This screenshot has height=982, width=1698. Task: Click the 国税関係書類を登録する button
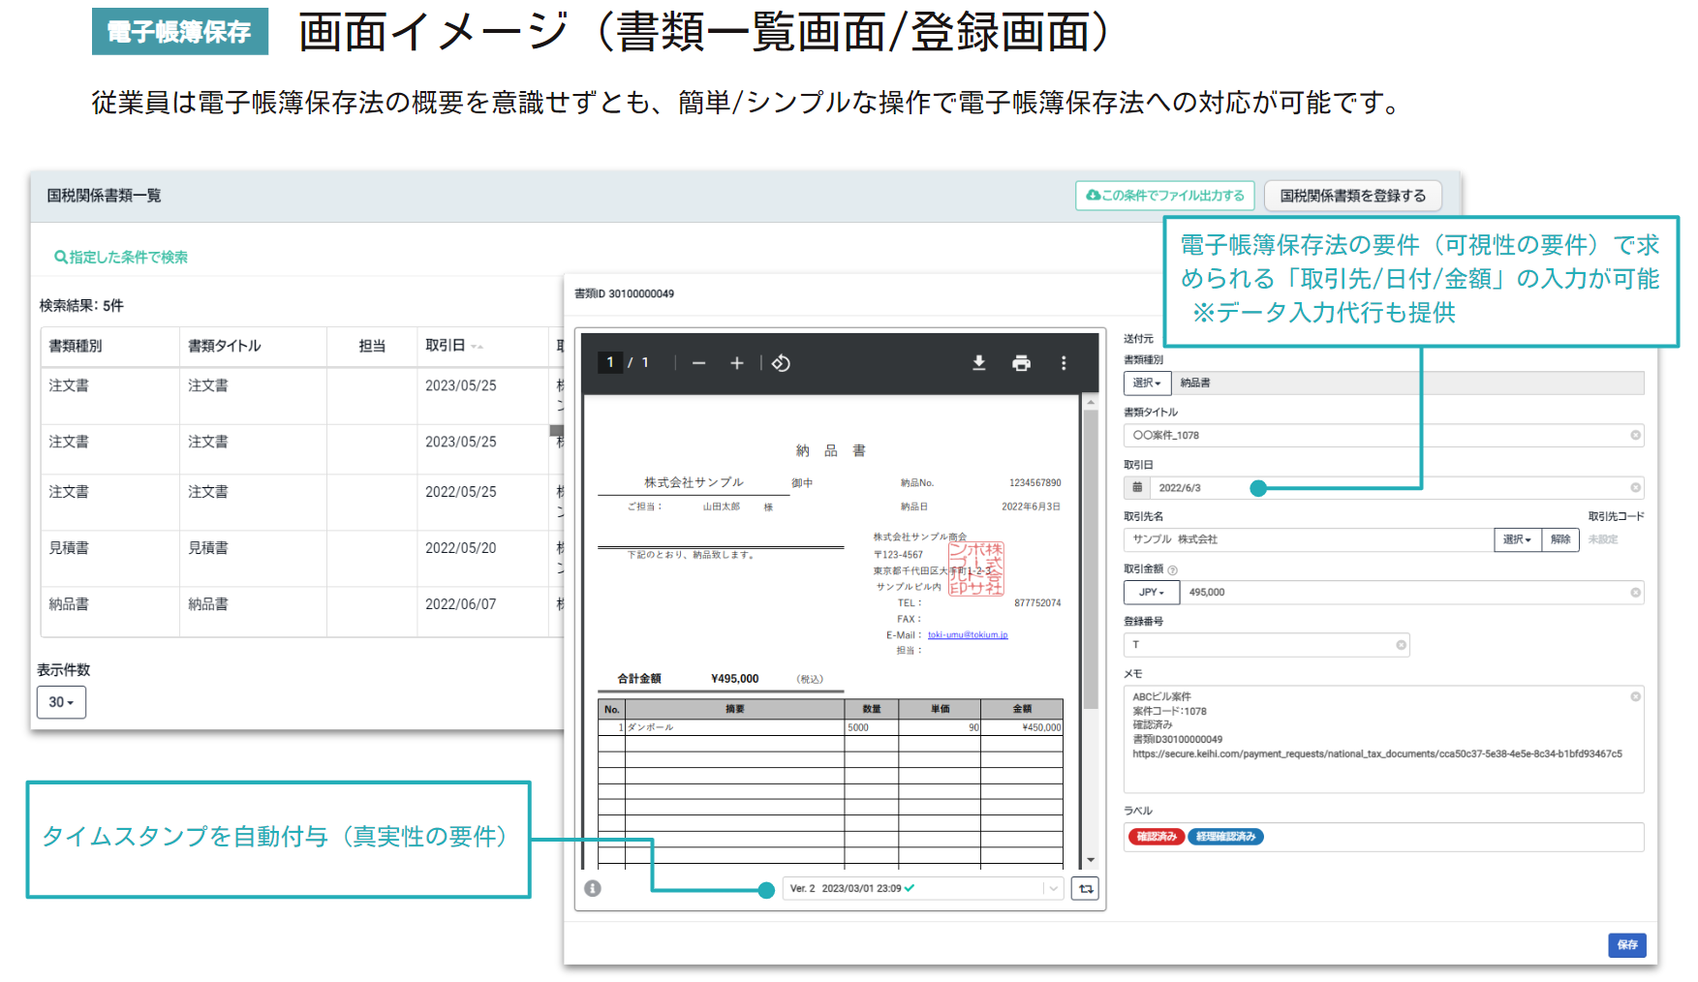1352,196
